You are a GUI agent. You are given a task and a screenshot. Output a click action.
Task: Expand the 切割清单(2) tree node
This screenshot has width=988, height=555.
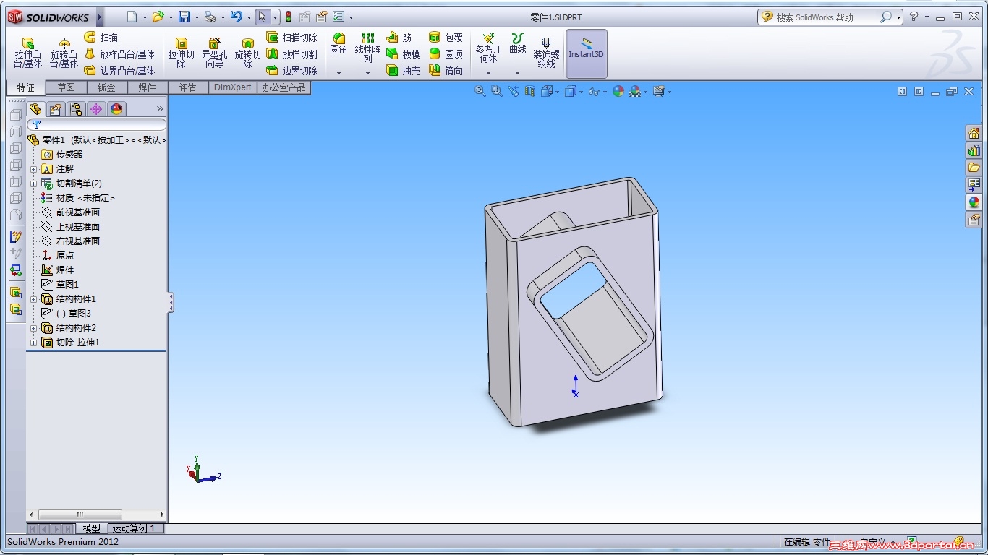pos(34,184)
